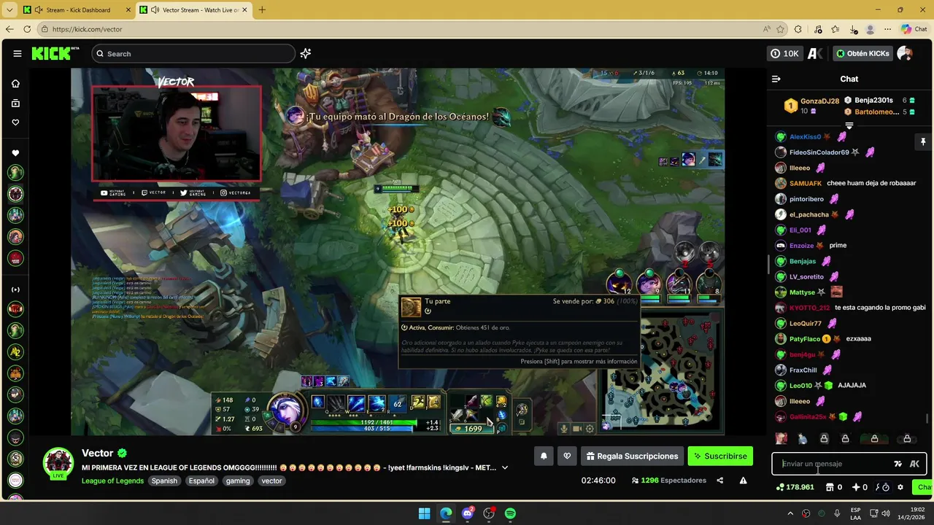
Task: Add page to favorites star
Action: [x=780, y=29]
